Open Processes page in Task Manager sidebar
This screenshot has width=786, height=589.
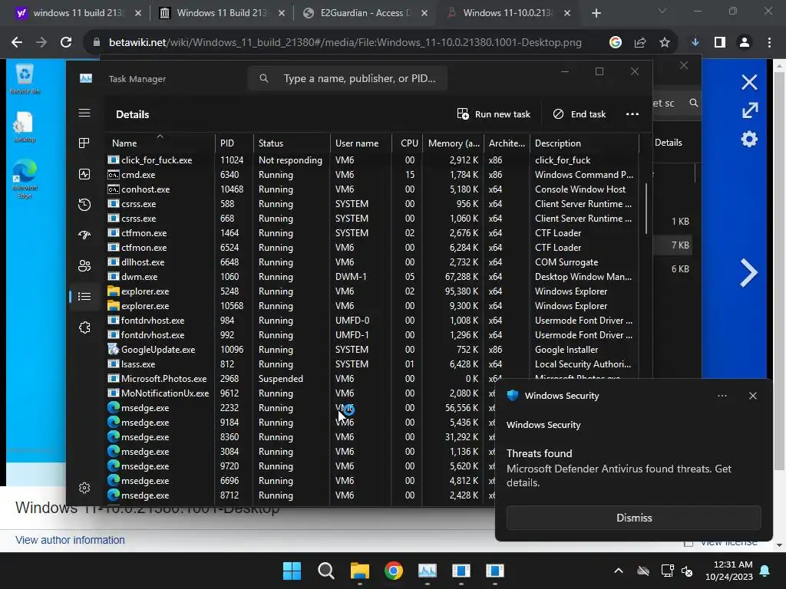(84, 143)
